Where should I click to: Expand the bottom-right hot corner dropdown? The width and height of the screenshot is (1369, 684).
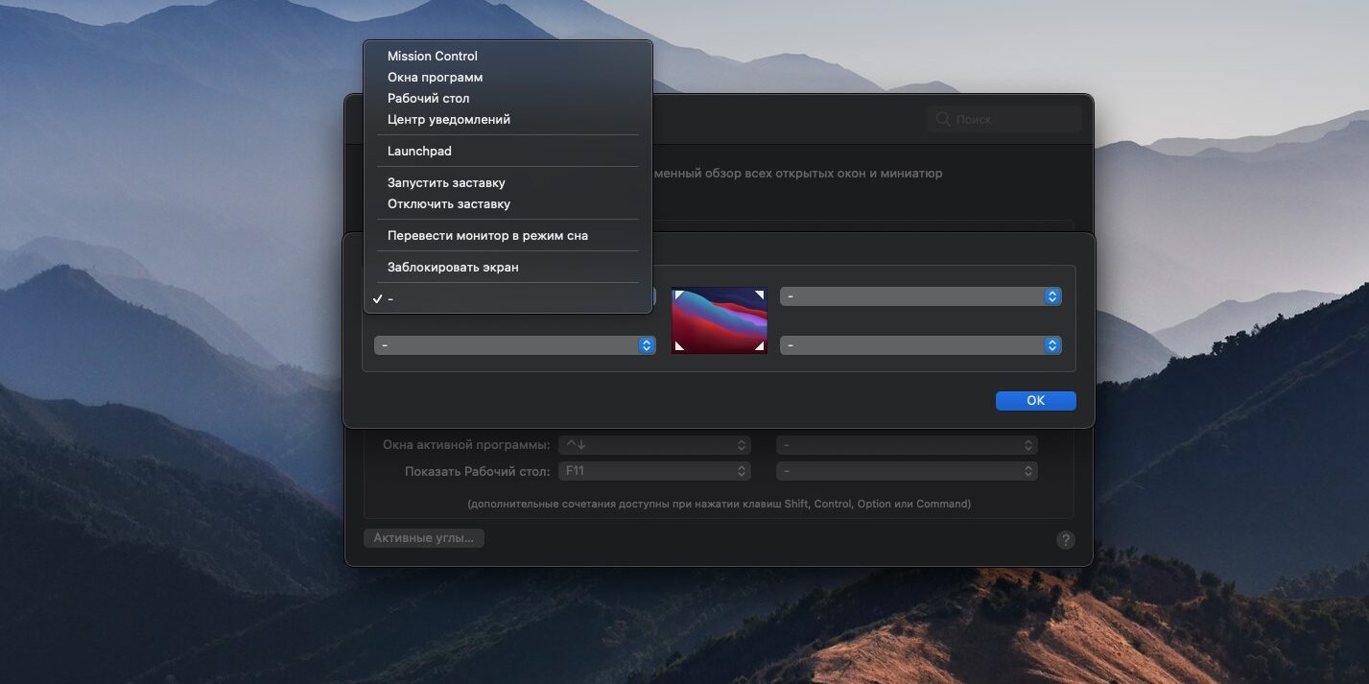[920, 345]
